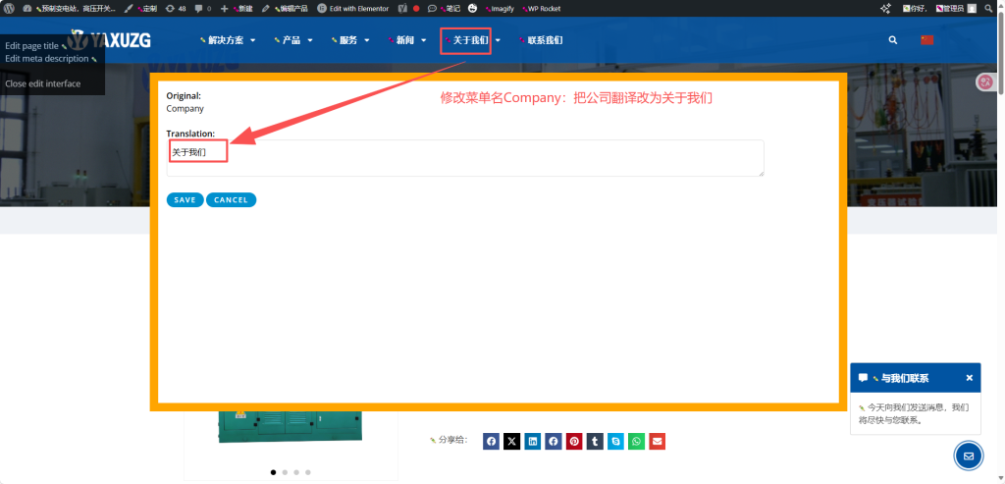1005x484 pixels.
Task: Close the 与我们联系 chat popup
Action: point(969,378)
